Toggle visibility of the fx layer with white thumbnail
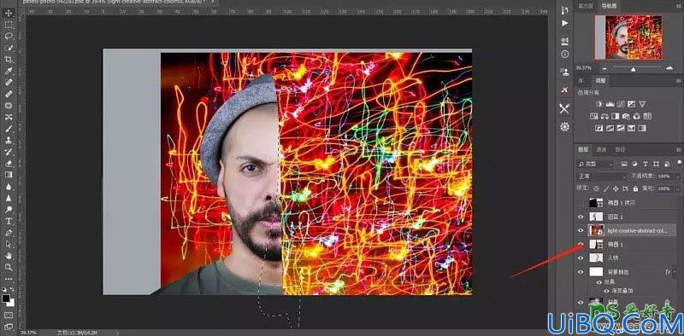This screenshot has height=336, width=684. tap(581, 272)
